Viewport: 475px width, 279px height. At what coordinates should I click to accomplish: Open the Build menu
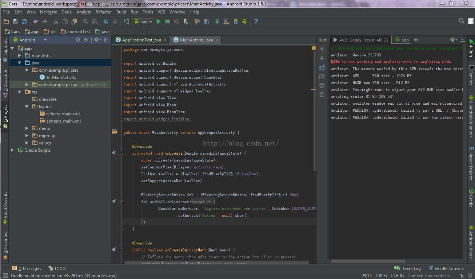click(121, 12)
